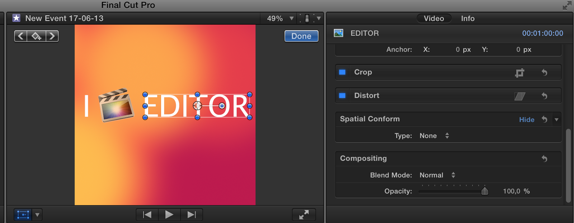Image resolution: width=574 pixels, height=223 pixels.
Task: Click the letter I text in canvas
Action: (86, 106)
